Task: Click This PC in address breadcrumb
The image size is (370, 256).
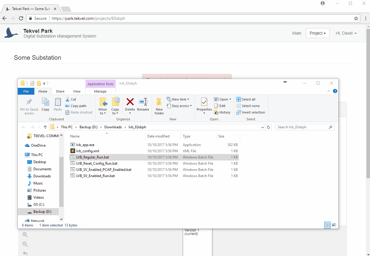Action: 67,127
